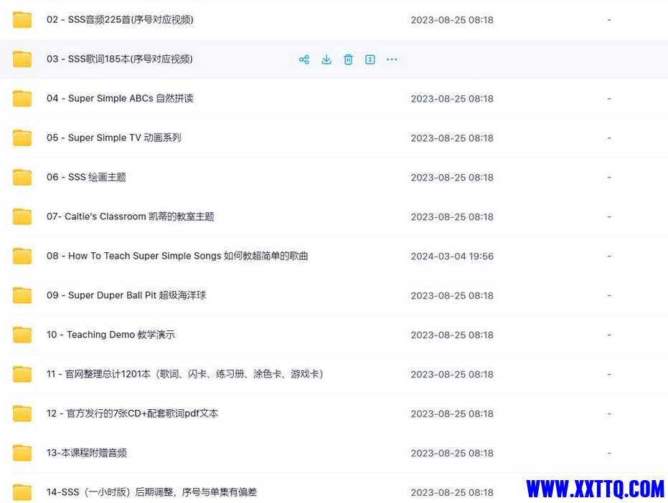This screenshot has width=668, height=503.
Task: Click folder icon of 06 - SSS 绘画主题
Action: pyautogui.click(x=22, y=177)
